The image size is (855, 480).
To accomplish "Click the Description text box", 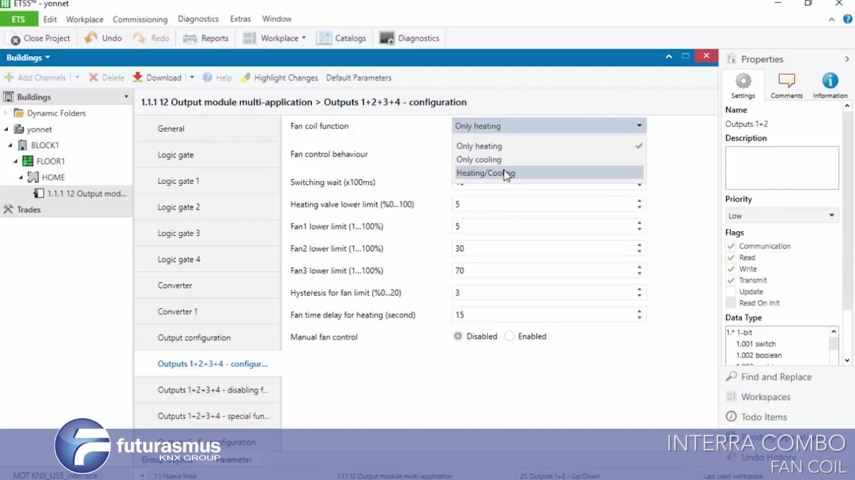I will click(x=781, y=168).
